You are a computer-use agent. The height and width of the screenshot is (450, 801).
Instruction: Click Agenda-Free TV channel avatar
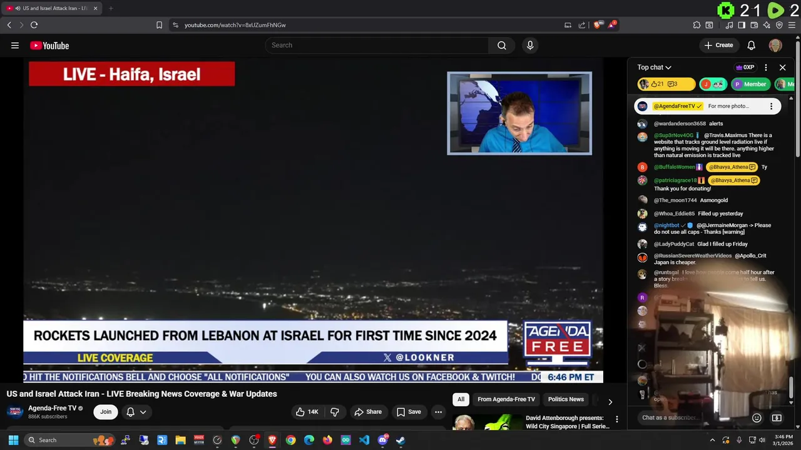(x=15, y=412)
